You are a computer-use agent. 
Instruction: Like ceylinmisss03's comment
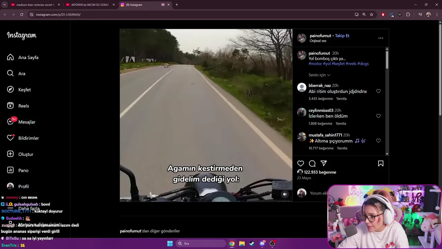tap(378, 116)
